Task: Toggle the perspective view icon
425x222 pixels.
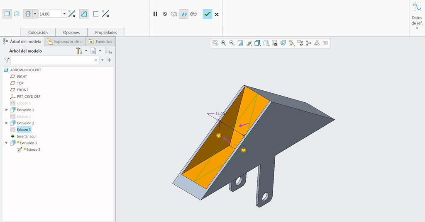Action: (x=283, y=43)
